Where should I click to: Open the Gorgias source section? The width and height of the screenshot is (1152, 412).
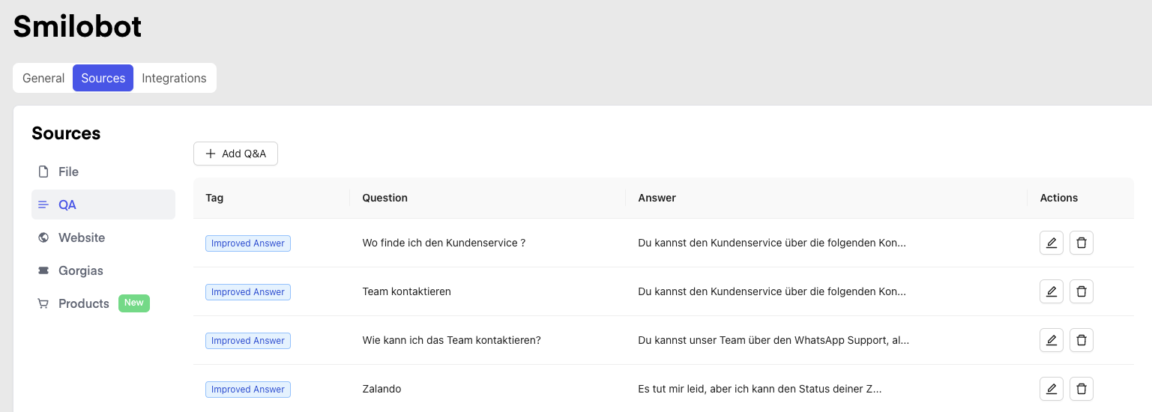80,270
